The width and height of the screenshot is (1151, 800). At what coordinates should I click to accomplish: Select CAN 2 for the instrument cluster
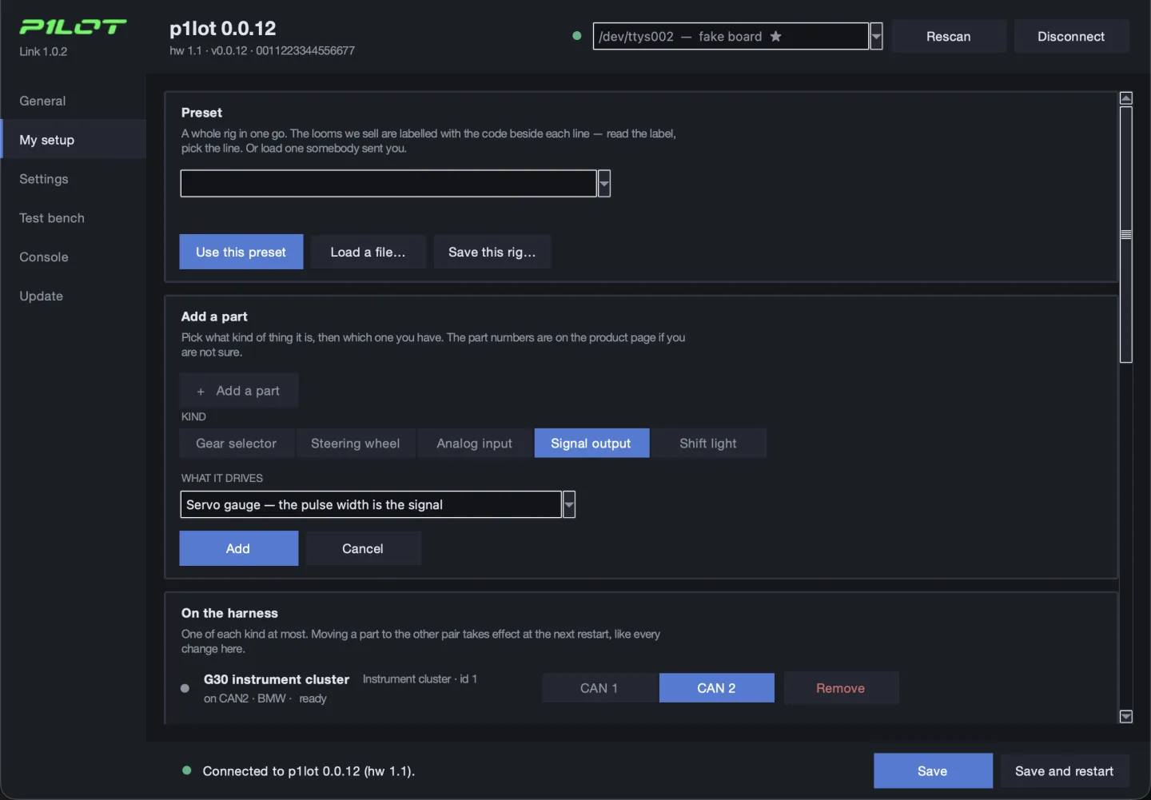[x=716, y=688]
